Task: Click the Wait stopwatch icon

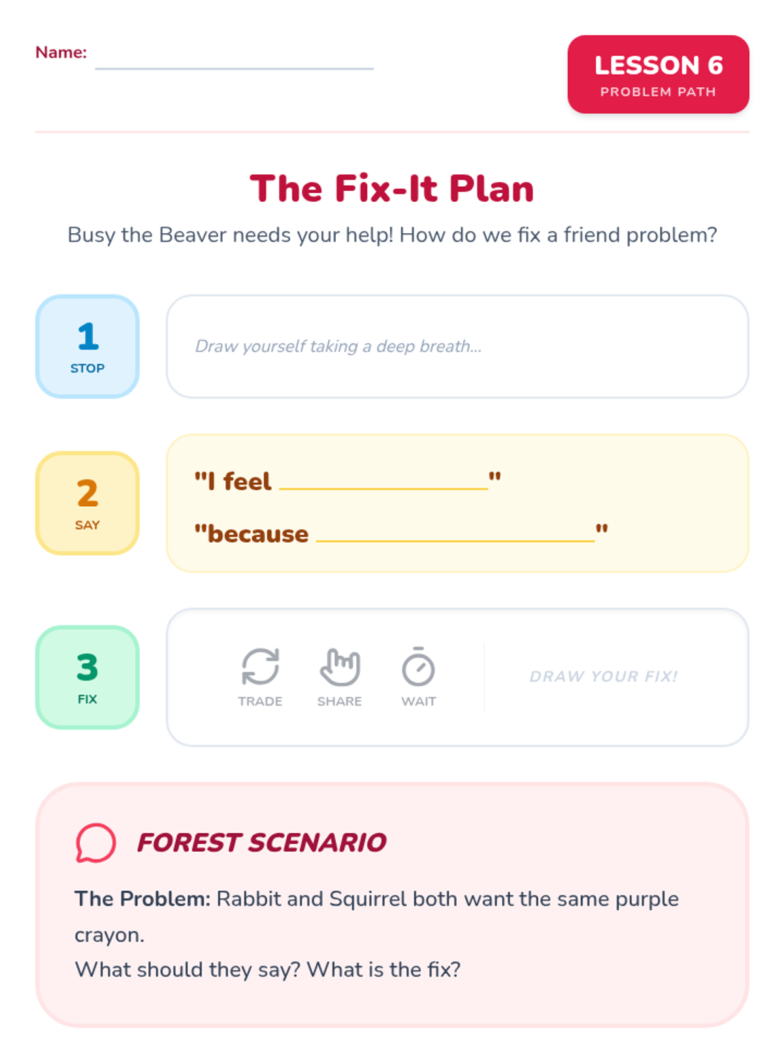Action: pos(418,667)
